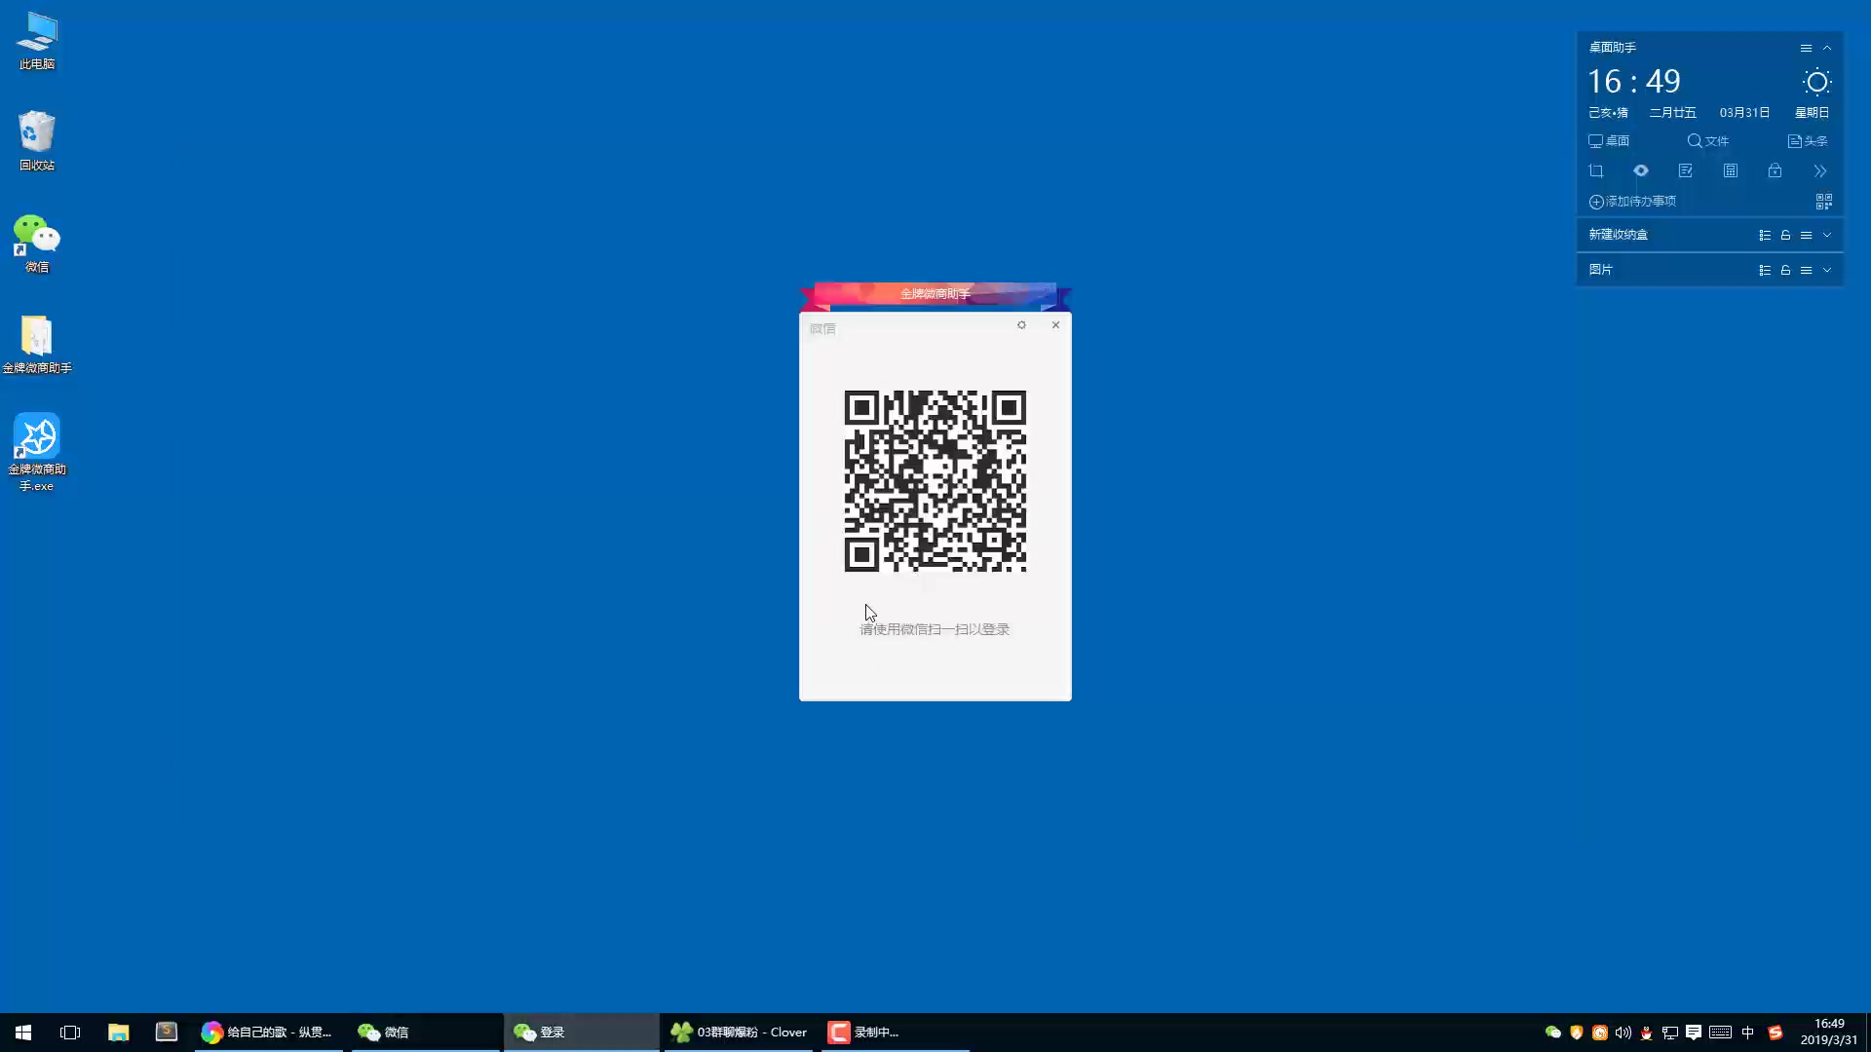Image resolution: width=1871 pixels, height=1052 pixels.
Task: Open the Windows Start menu
Action: pos(23,1033)
